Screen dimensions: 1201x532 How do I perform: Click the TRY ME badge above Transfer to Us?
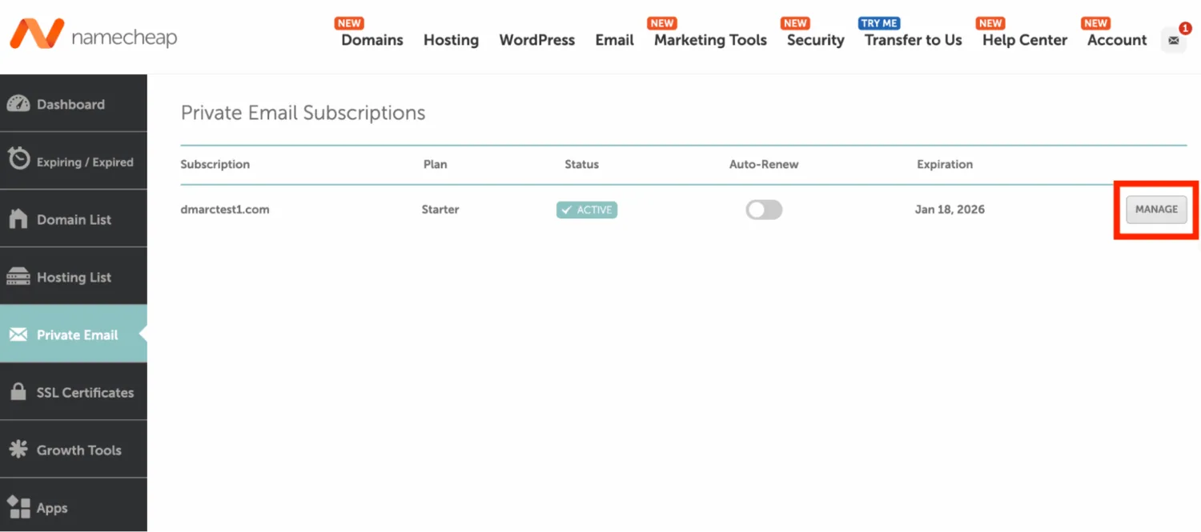click(x=879, y=23)
